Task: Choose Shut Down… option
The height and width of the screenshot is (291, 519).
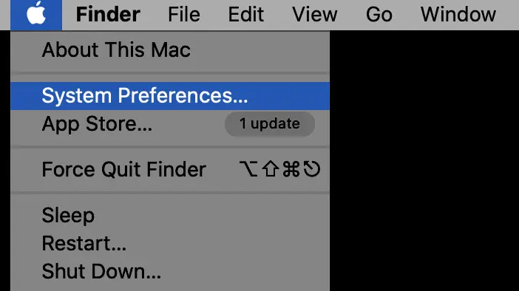Action: (x=170, y=272)
